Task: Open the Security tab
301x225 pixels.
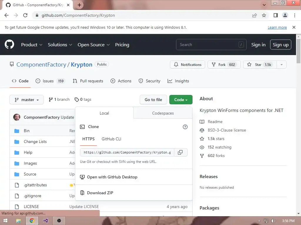Action: pos(149,81)
